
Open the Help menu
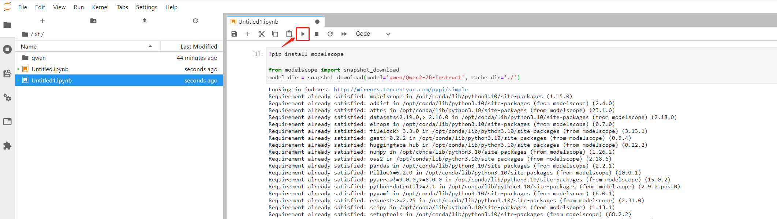pyautogui.click(x=171, y=7)
